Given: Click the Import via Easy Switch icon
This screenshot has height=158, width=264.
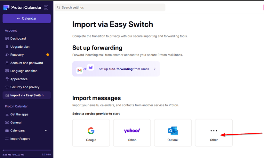Looking at the screenshot, I should click(7, 95).
